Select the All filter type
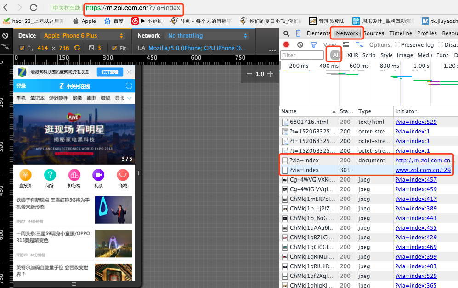The image size is (458, 288). coord(336,55)
